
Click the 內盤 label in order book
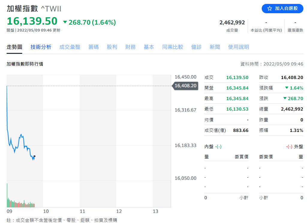(209, 147)
